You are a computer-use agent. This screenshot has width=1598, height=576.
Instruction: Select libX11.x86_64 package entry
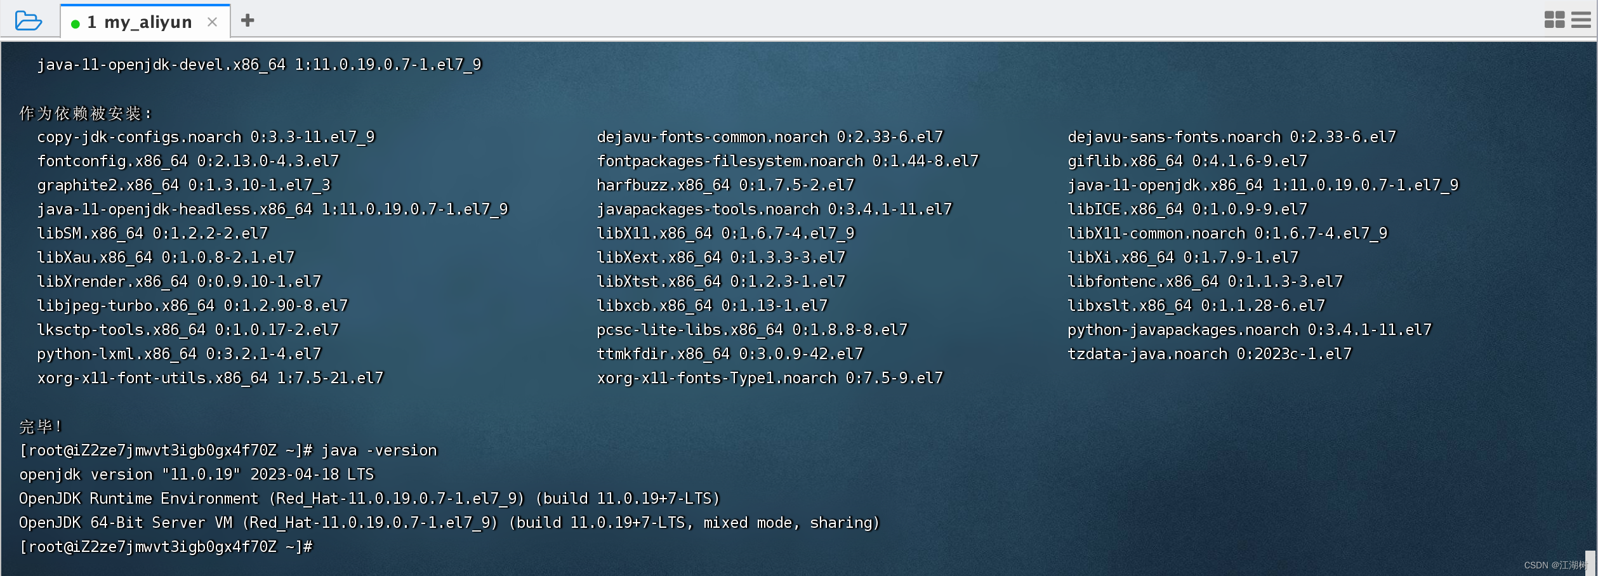[x=726, y=233]
